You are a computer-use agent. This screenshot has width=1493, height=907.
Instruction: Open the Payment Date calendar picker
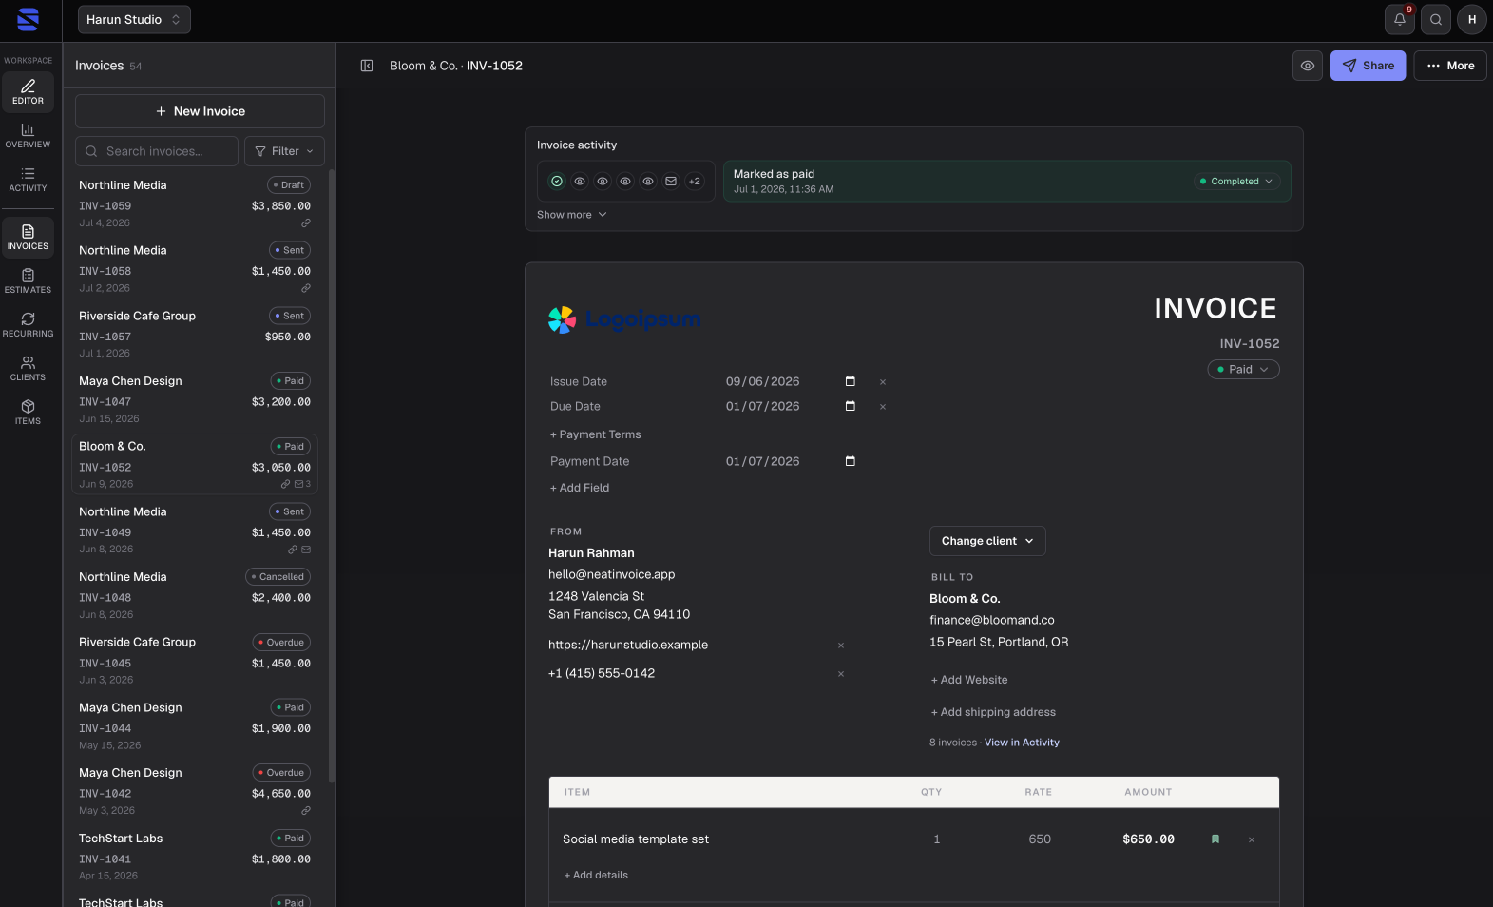[x=851, y=461]
